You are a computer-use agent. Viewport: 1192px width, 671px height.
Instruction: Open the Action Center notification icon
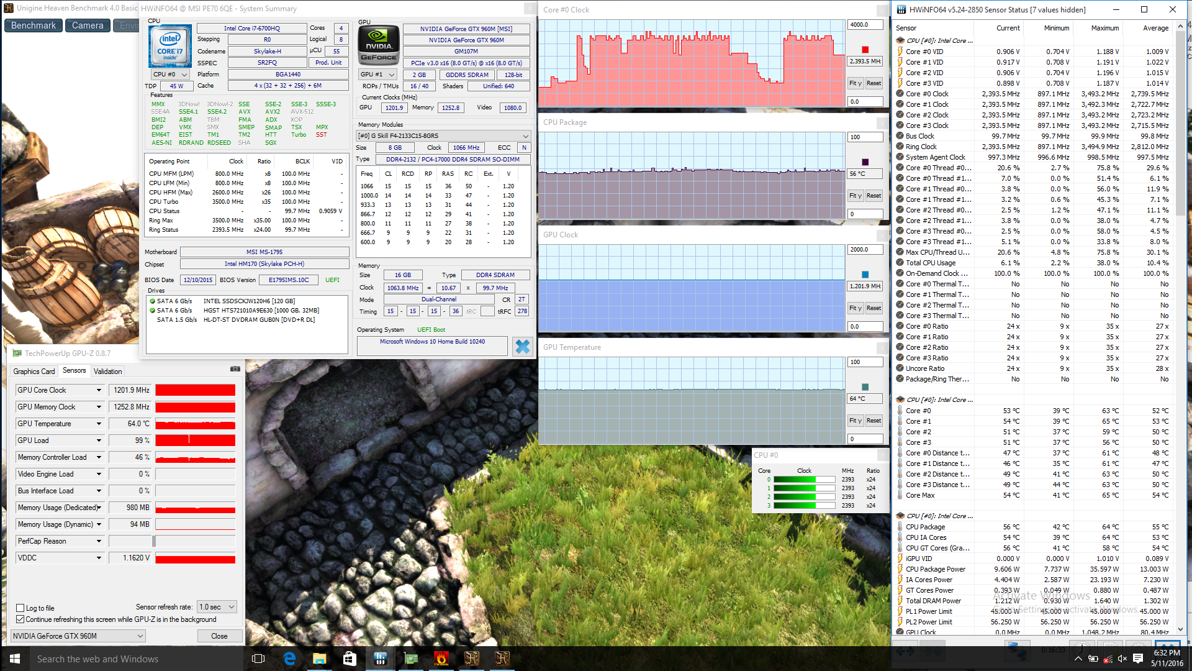click(1138, 659)
